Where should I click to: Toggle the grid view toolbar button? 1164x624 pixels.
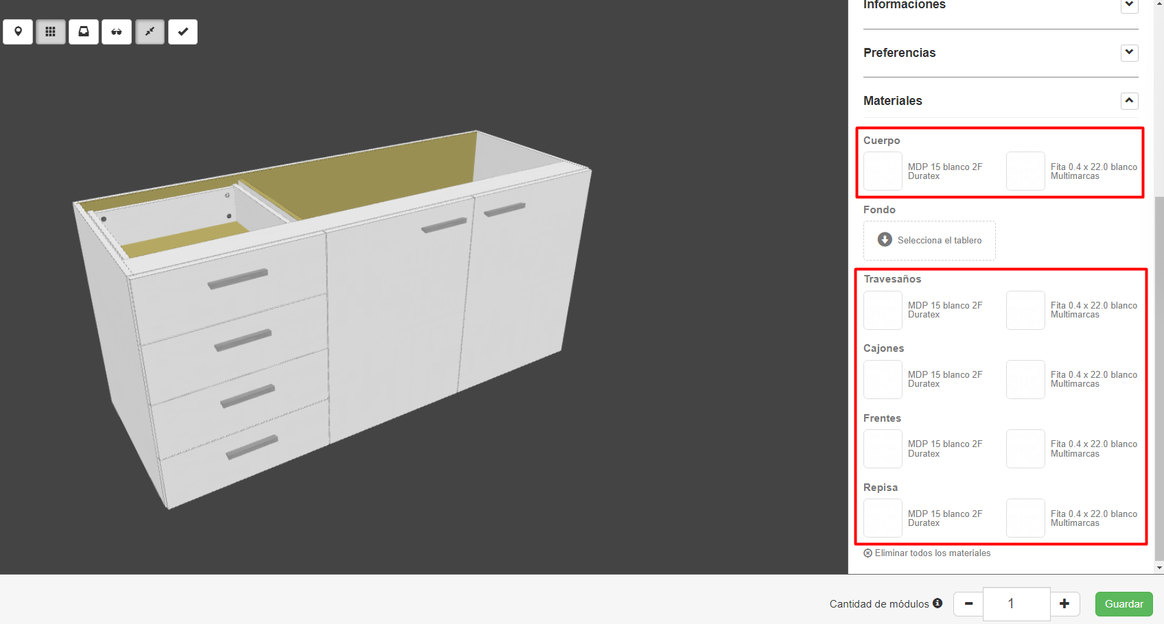(51, 32)
